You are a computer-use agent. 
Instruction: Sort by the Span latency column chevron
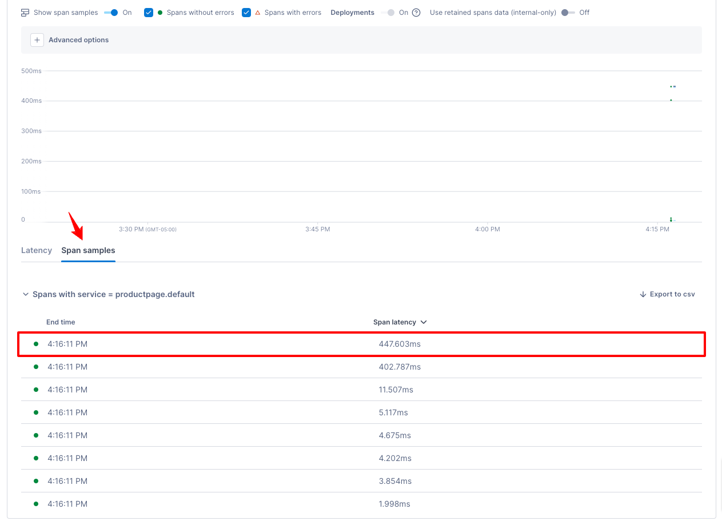coord(424,322)
